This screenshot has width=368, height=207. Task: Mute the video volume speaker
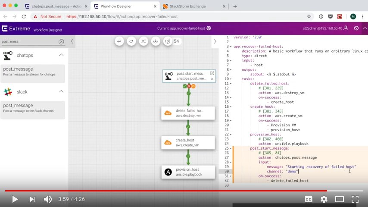click(48, 199)
